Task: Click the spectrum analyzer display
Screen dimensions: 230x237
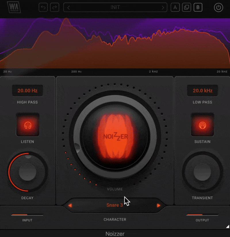Action: click(115, 43)
